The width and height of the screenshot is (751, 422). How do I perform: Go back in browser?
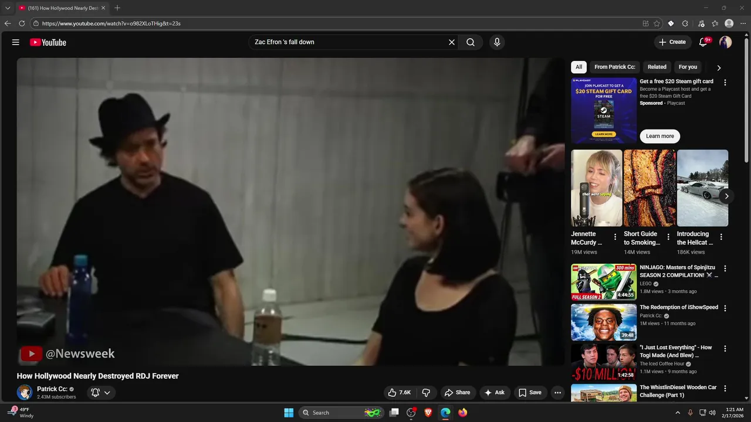pos(8,23)
